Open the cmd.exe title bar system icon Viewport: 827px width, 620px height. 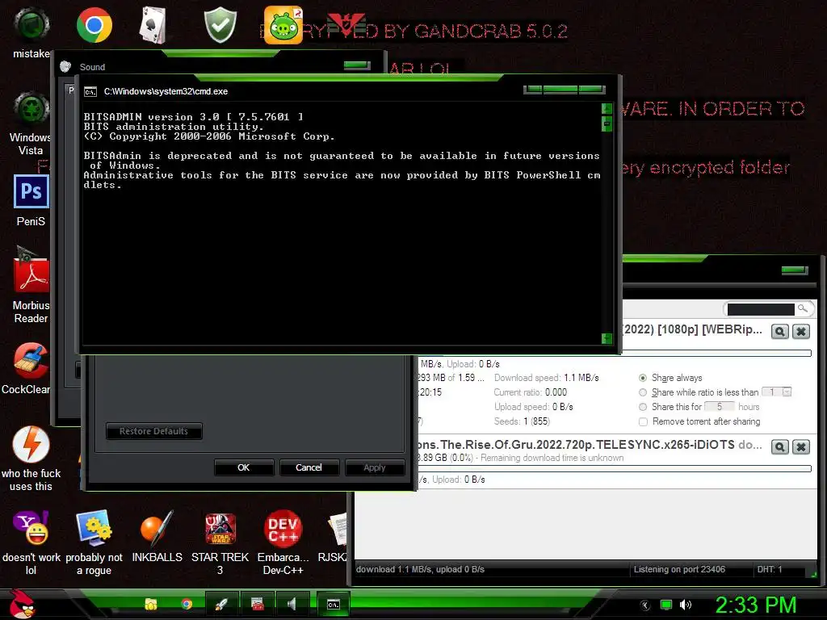[90, 92]
